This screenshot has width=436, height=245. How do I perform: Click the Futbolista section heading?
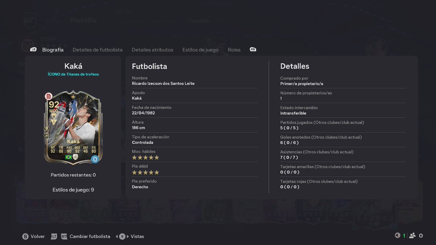(149, 66)
